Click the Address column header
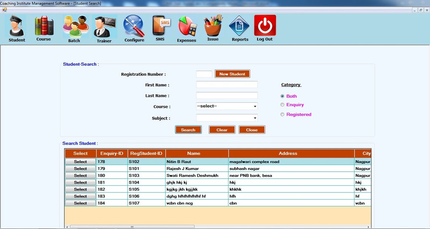This screenshot has height=229, width=430. (x=291, y=153)
